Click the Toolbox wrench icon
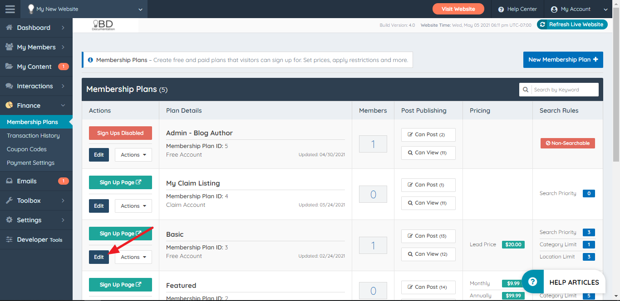Image resolution: width=620 pixels, height=301 pixels. click(x=9, y=201)
